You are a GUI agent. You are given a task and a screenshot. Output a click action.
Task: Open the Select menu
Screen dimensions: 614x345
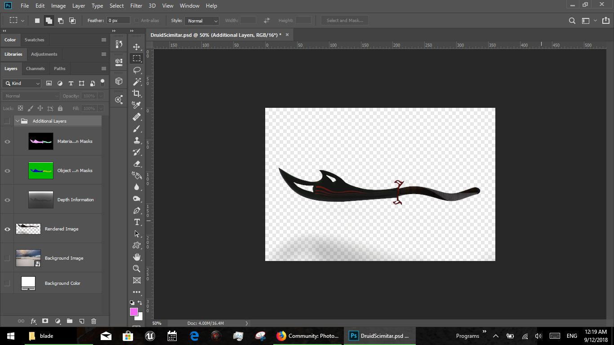coord(116,6)
